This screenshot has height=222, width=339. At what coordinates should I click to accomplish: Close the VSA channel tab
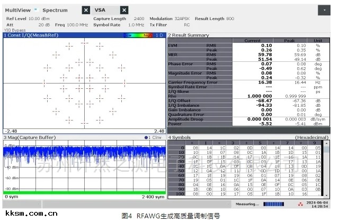(124, 10)
